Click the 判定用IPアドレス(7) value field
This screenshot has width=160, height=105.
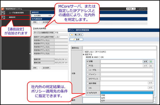61,50
